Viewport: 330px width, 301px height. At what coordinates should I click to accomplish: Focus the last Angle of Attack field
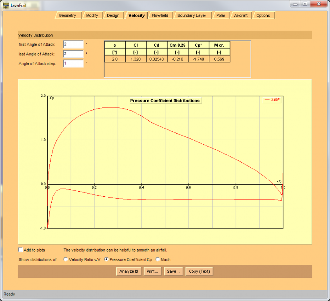click(x=73, y=54)
